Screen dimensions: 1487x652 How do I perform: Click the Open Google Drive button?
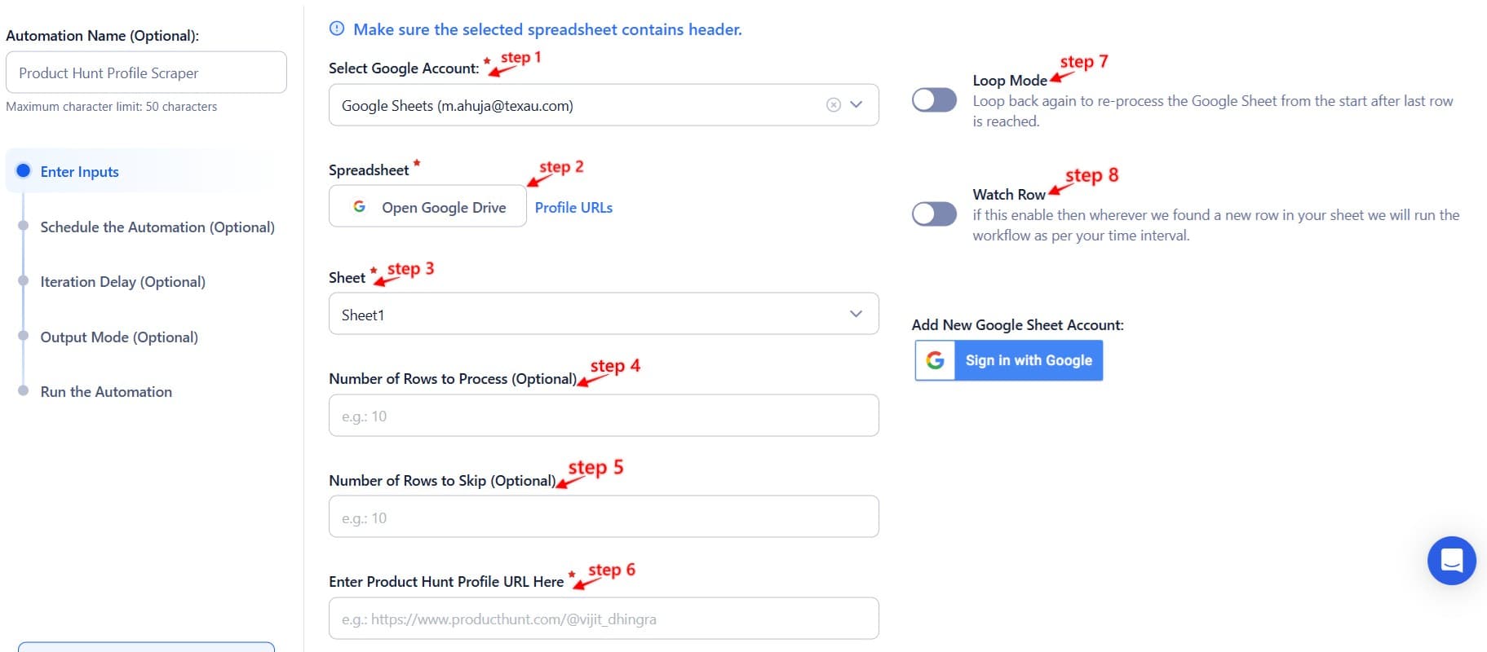coord(427,206)
